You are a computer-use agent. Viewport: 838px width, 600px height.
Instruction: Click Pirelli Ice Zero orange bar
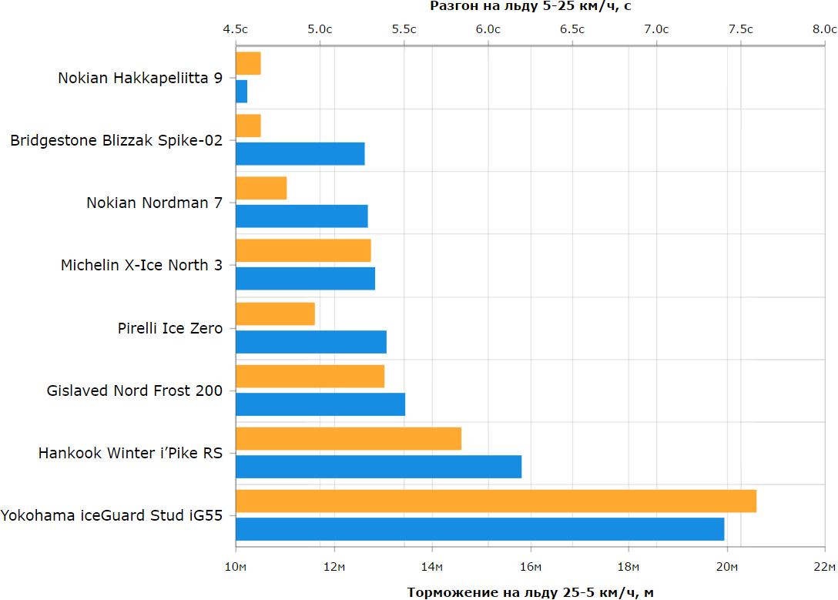275,313
